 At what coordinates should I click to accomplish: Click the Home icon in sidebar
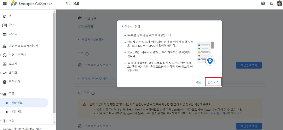[x=5, y=16]
